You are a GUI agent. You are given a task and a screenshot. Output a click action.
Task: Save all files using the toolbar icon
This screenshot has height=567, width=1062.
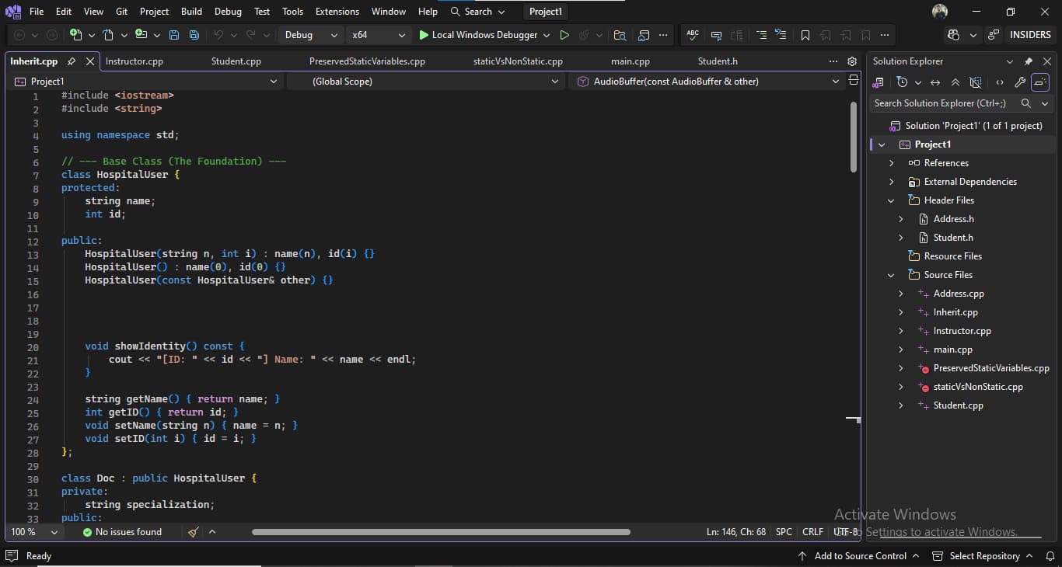[x=194, y=34]
